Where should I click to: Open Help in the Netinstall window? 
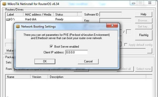click(144, 14)
